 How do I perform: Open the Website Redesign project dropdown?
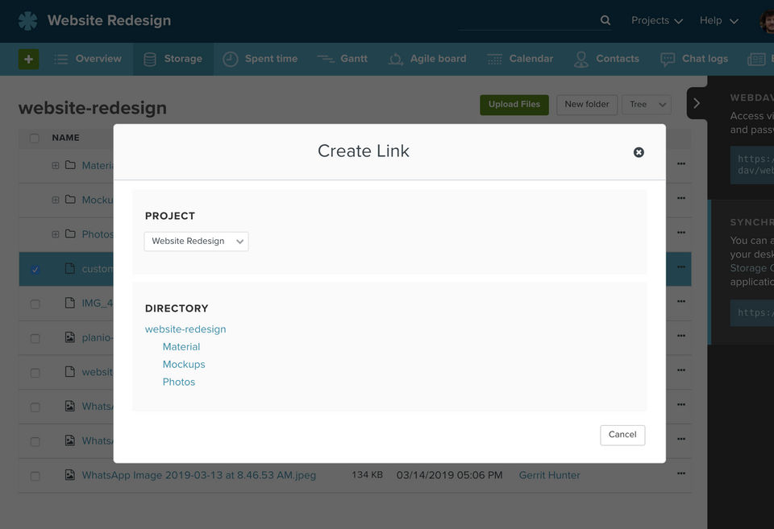coord(196,241)
